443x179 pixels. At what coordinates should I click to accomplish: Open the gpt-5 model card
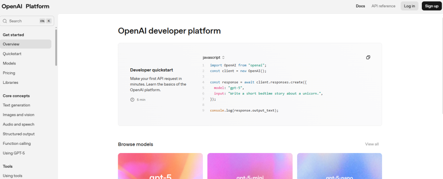pos(160,166)
